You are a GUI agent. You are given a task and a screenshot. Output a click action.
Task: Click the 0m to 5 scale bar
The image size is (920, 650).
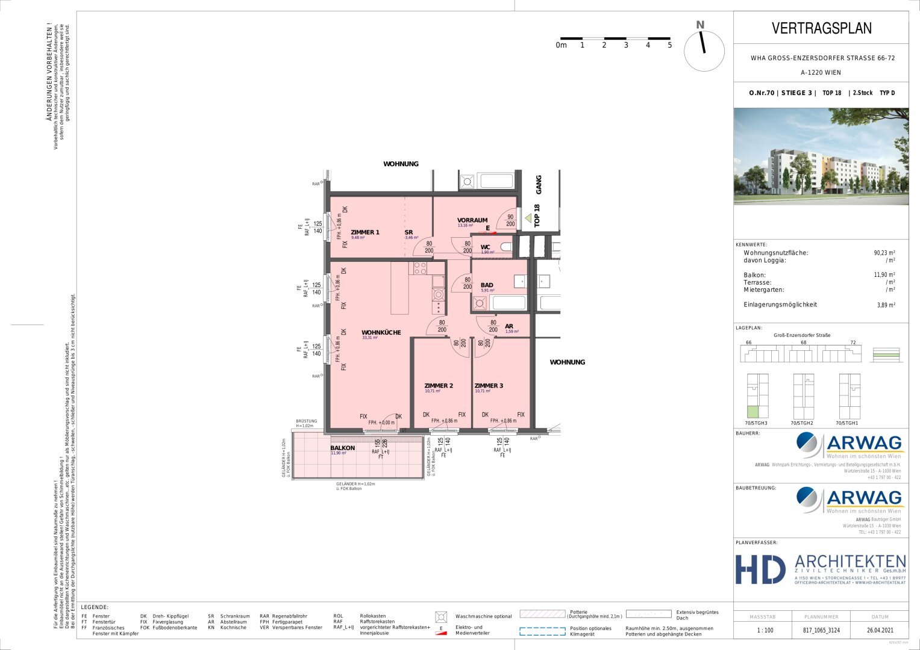click(x=615, y=42)
